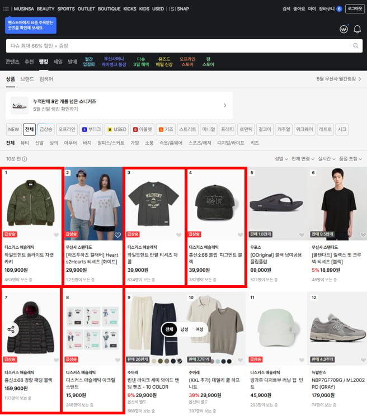Open notifications bell icon
The width and height of the screenshot is (367, 420).
(x=357, y=29)
